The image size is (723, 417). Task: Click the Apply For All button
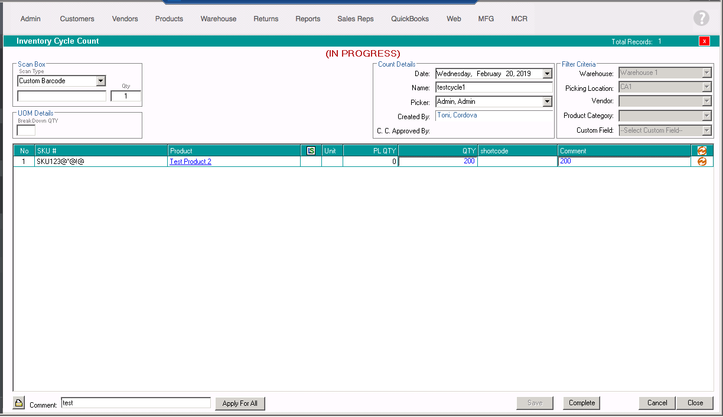coord(240,403)
